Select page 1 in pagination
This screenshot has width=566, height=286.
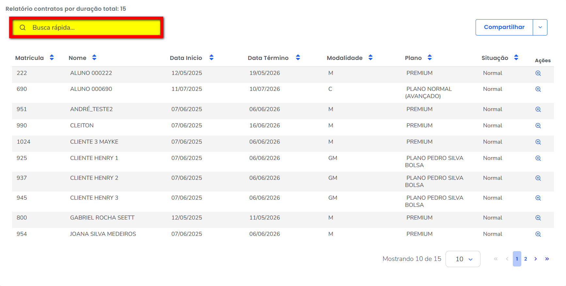pos(517,259)
